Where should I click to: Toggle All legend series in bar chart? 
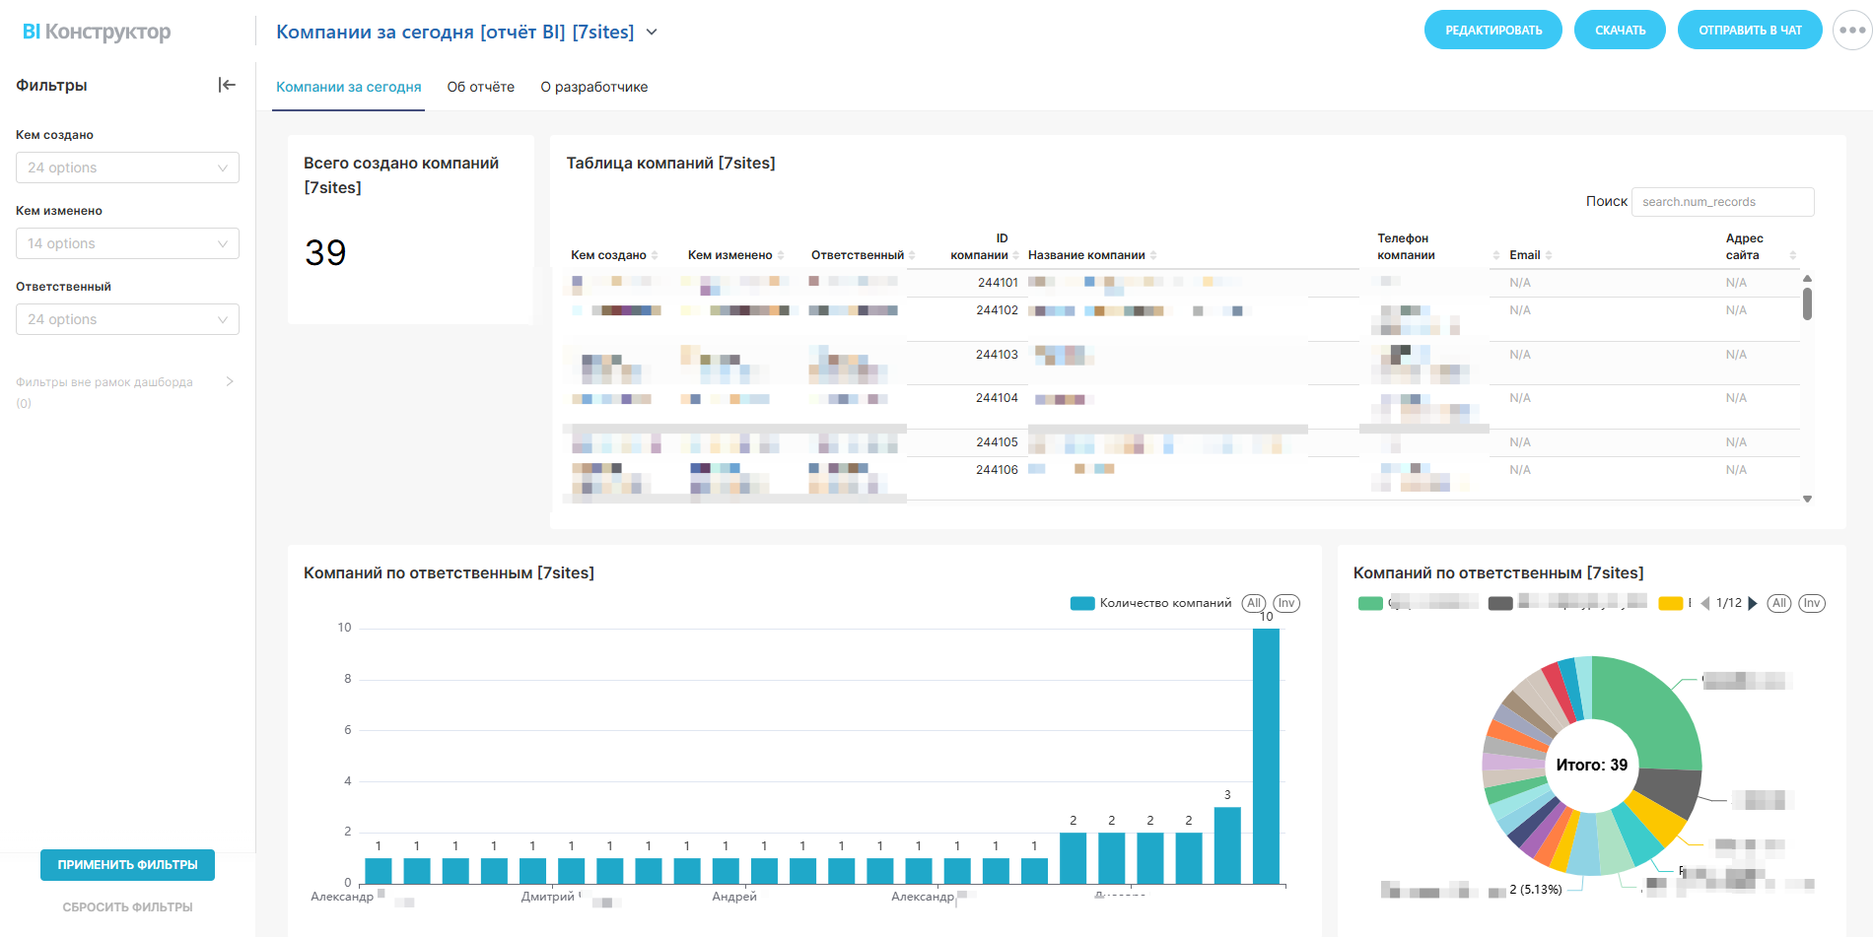pyautogui.click(x=1253, y=603)
